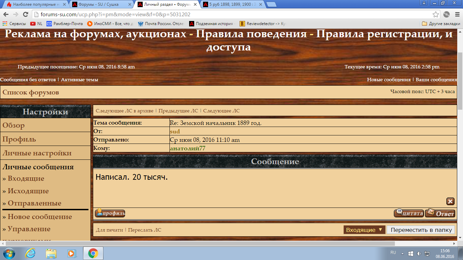Open the sender sud profile link
463x260 pixels.
pos(175,131)
